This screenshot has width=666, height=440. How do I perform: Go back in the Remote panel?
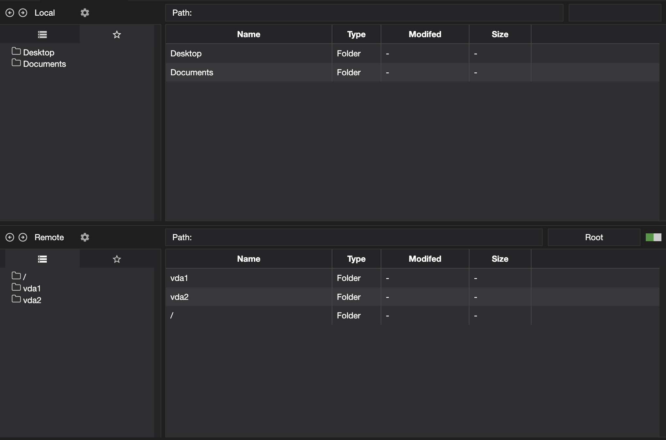pos(10,237)
